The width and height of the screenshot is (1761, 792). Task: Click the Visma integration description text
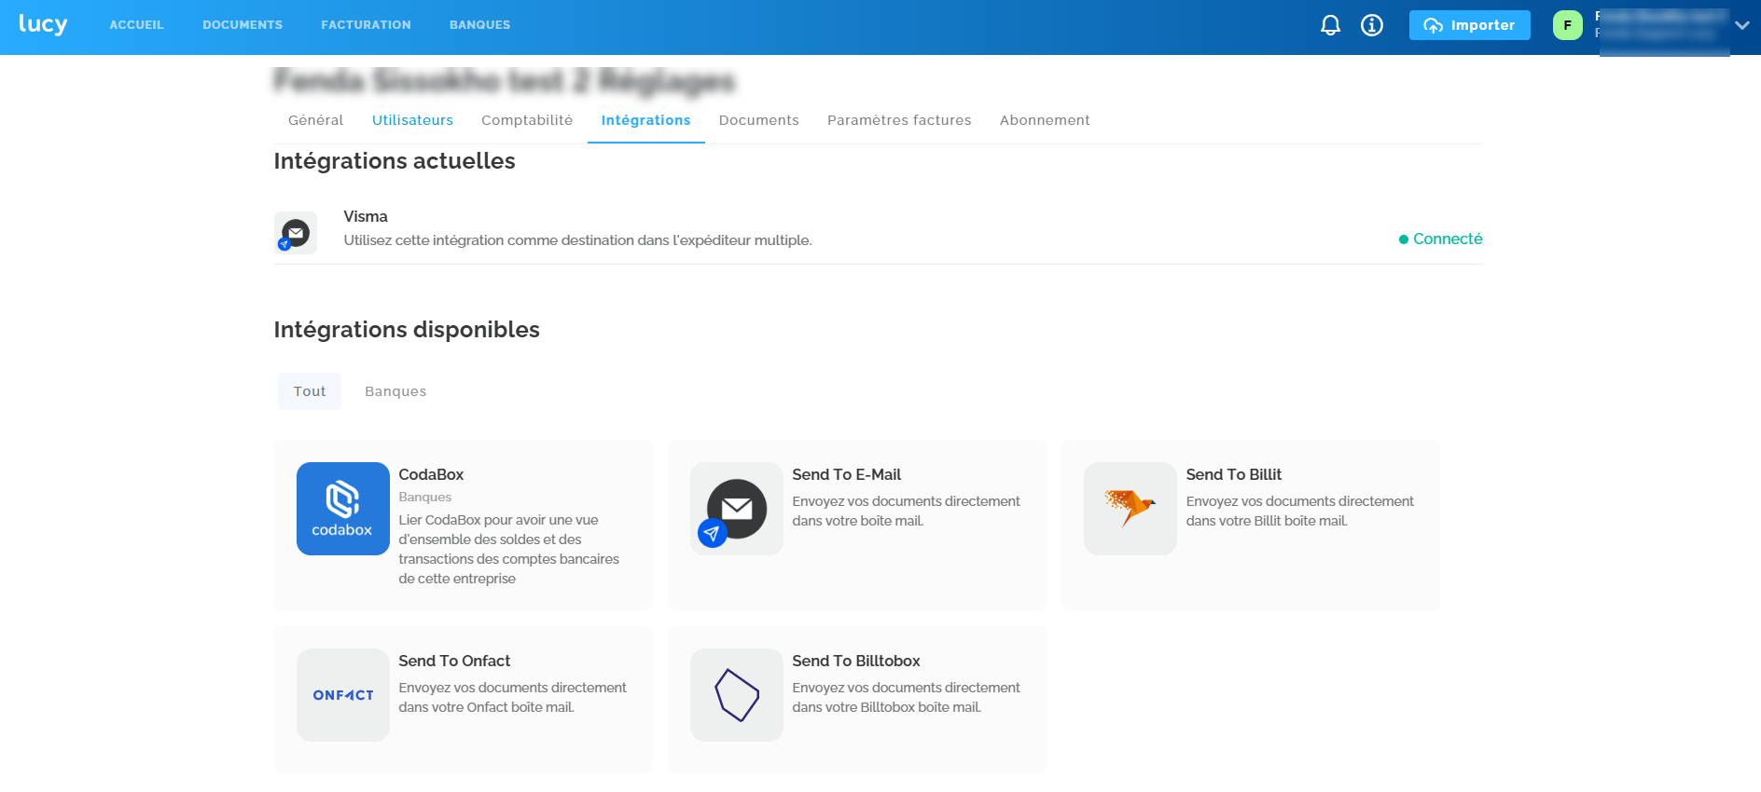577,240
